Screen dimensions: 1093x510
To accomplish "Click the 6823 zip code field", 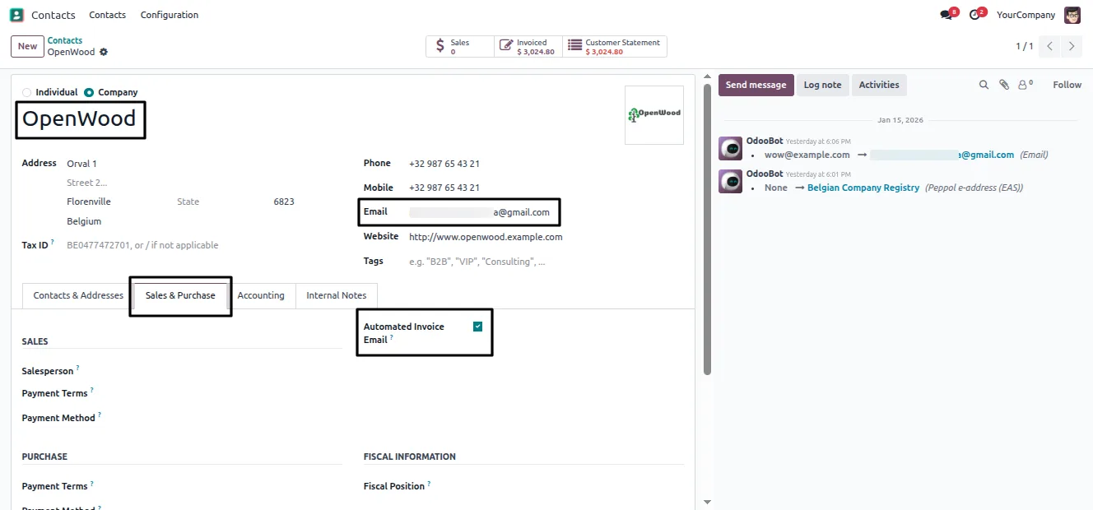I will (306, 202).
